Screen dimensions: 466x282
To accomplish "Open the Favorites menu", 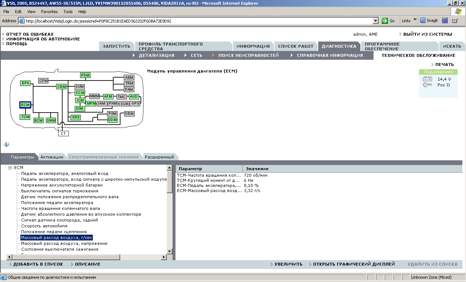I will point(49,12).
